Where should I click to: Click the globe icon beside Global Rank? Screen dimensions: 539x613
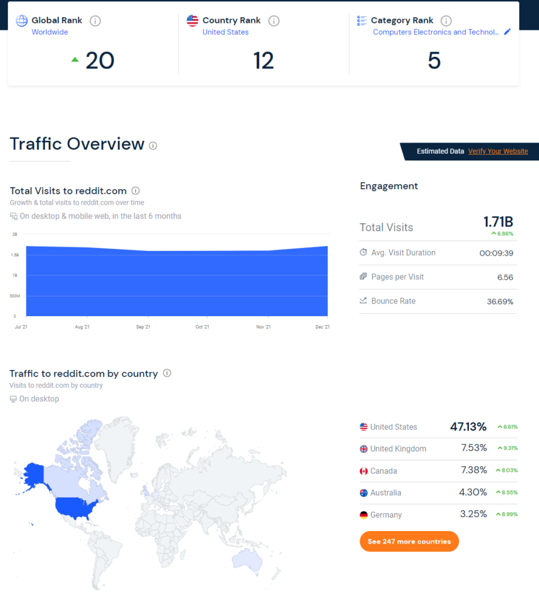click(x=22, y=20)
